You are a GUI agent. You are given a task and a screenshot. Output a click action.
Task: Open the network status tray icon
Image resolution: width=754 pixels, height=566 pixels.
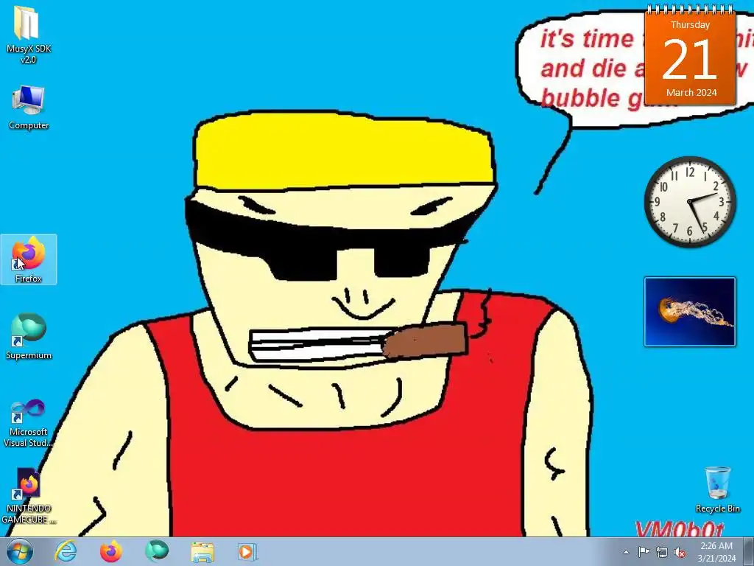pos(662,552)
